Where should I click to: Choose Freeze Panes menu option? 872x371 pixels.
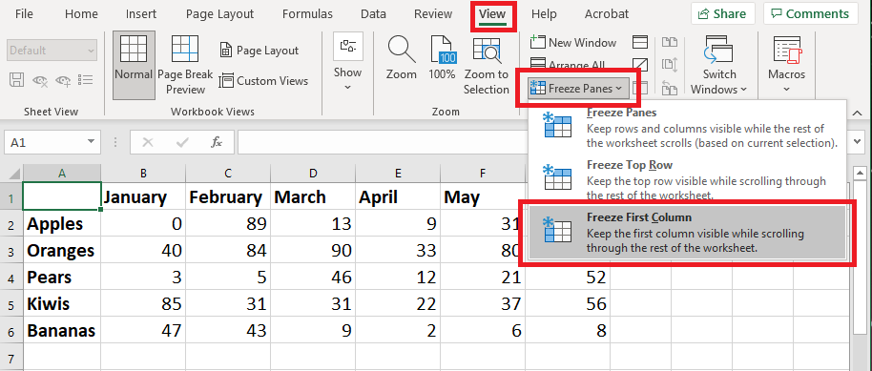[688, 129]
